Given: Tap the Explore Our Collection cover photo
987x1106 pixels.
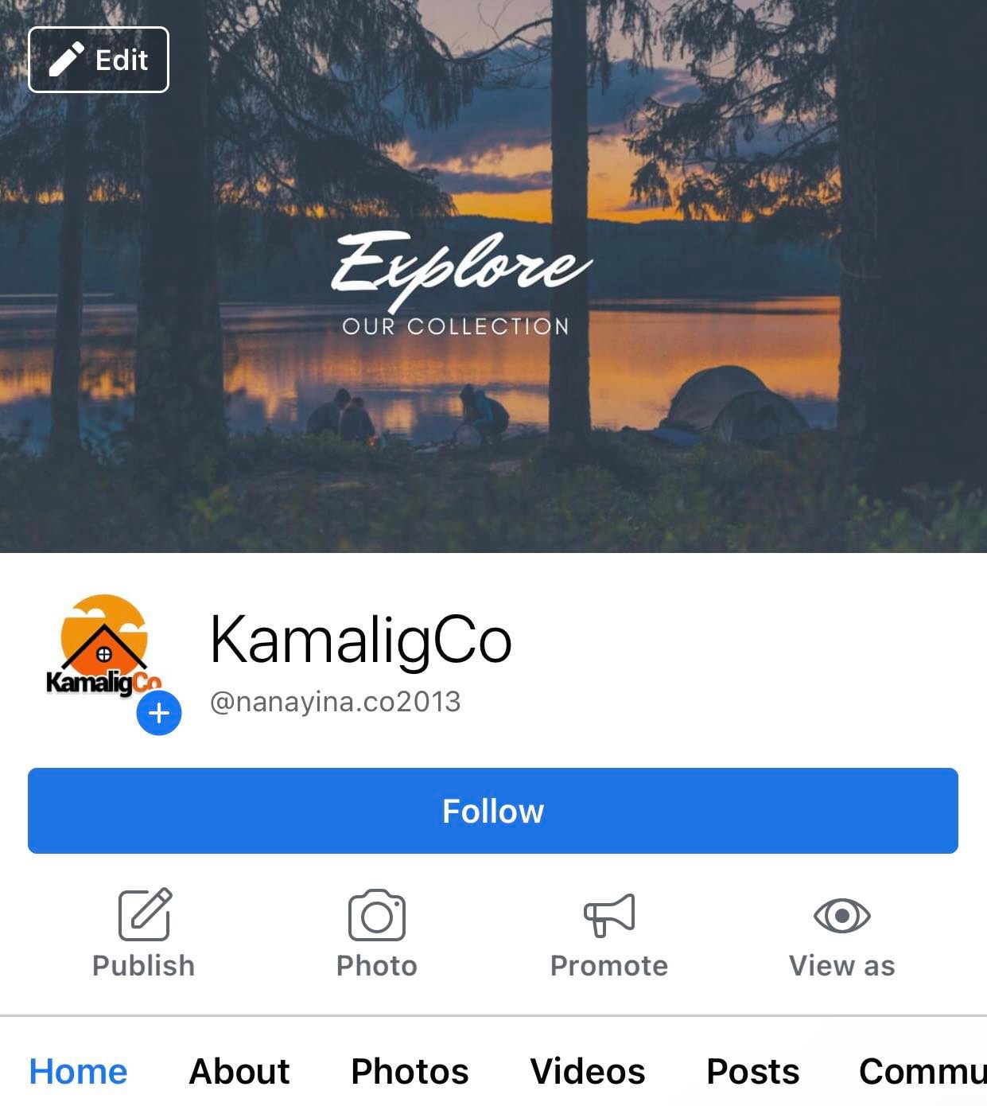Looking at the screenshot, I should point(493,276).
